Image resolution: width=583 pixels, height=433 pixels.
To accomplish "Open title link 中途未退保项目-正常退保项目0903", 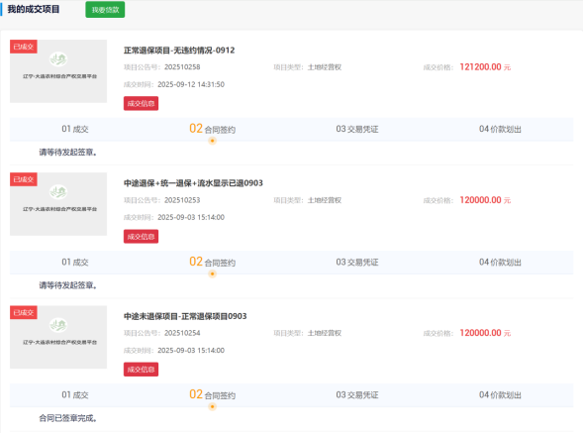I will (x=185, y=316).
